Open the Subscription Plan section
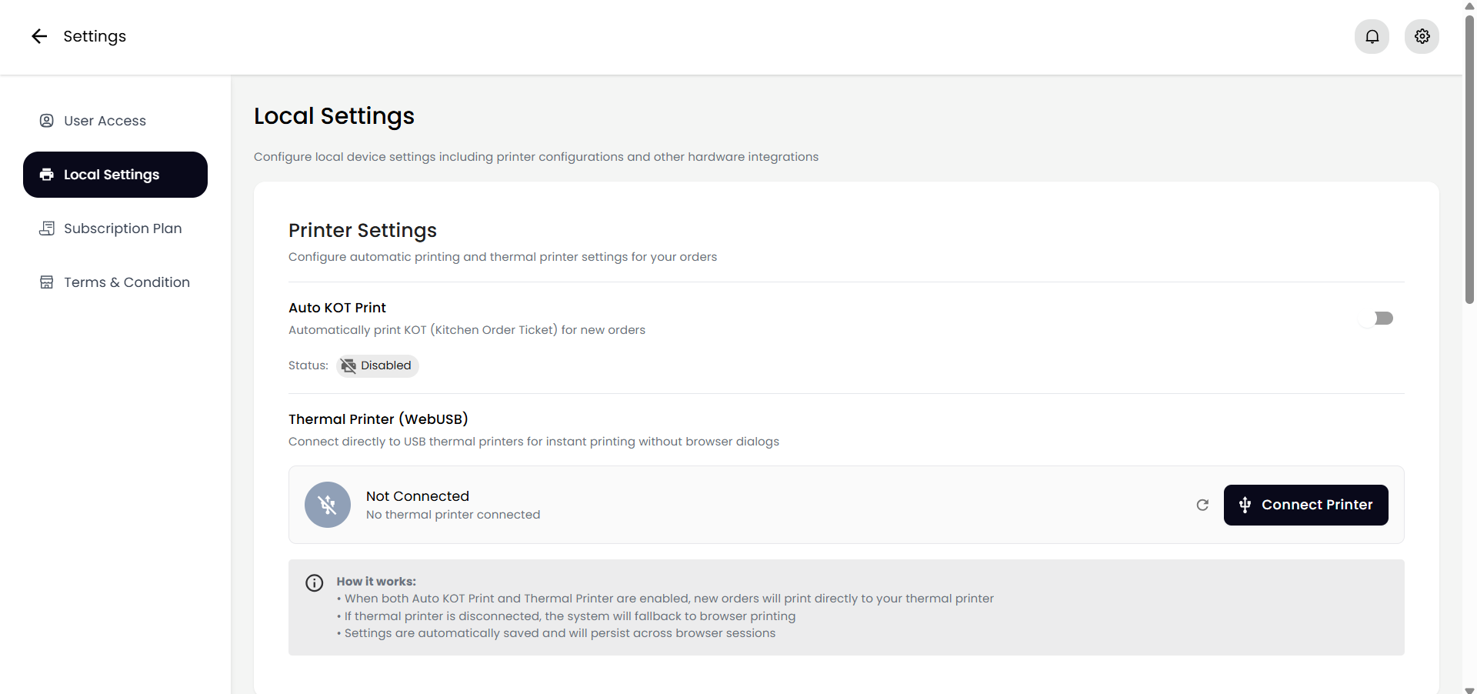Viewport: 1477px width, 694px height. point(122,229)
